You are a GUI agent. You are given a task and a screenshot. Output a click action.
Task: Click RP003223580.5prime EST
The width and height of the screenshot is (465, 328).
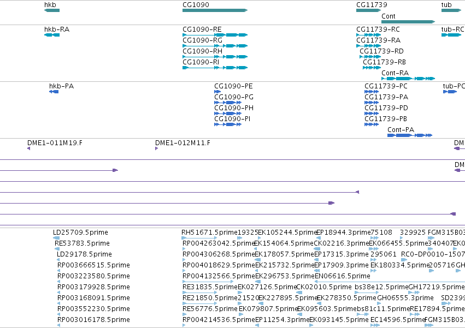pyautogui.click(x=58, y=282)
